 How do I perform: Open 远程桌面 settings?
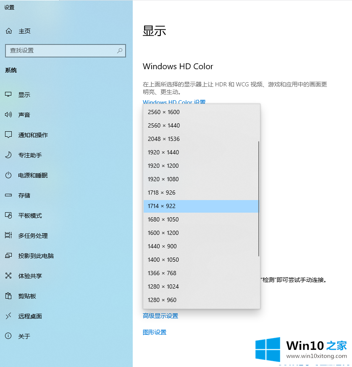(x=30, y=316)
